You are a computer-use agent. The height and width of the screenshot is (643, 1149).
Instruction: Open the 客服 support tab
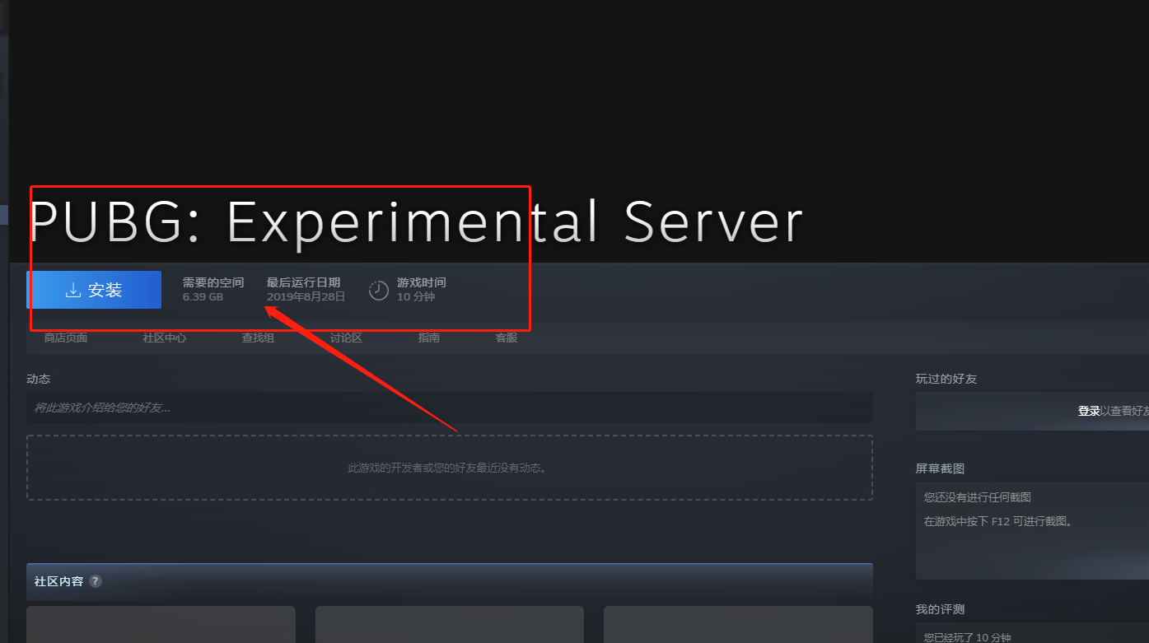pyautogui.click(x=507, y=338)
